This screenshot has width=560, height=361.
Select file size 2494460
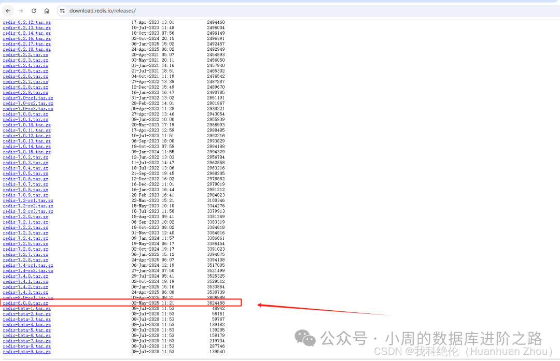pyautogui.click(x=216, y=22)
